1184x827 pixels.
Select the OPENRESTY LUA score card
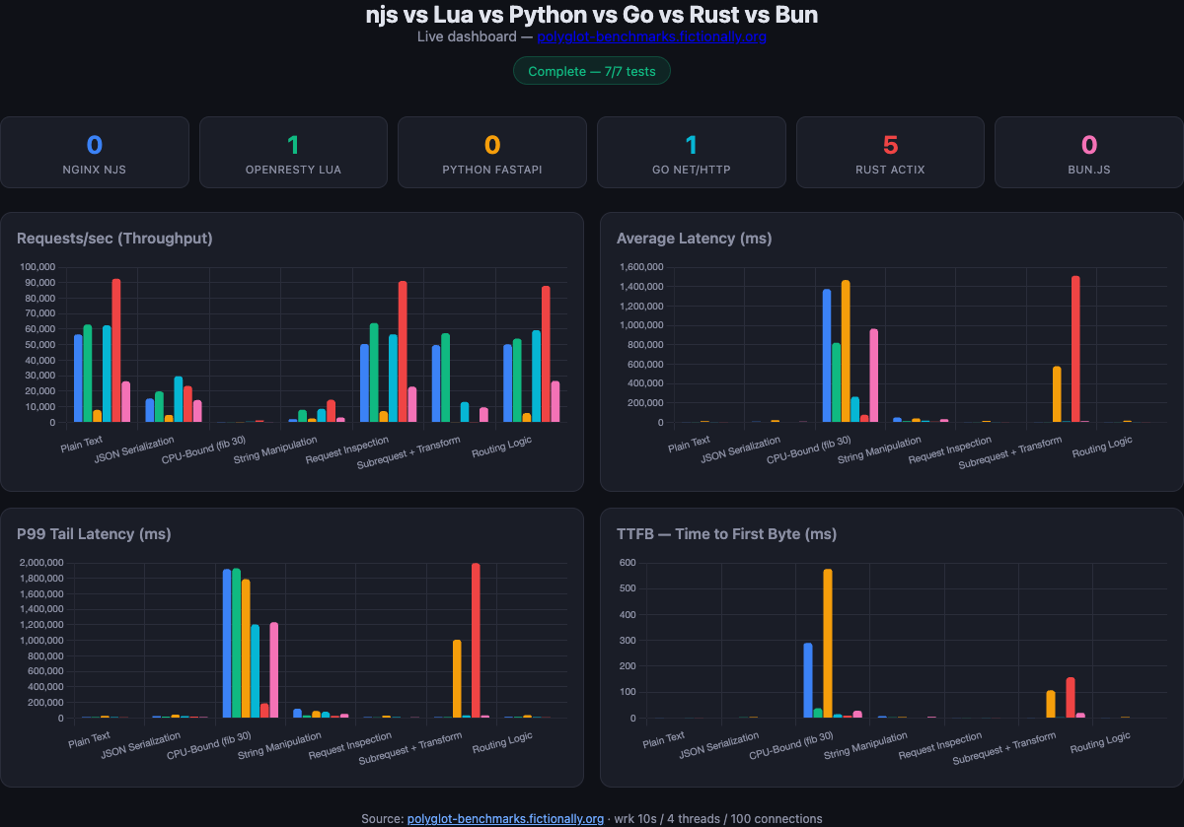[293, 152]
